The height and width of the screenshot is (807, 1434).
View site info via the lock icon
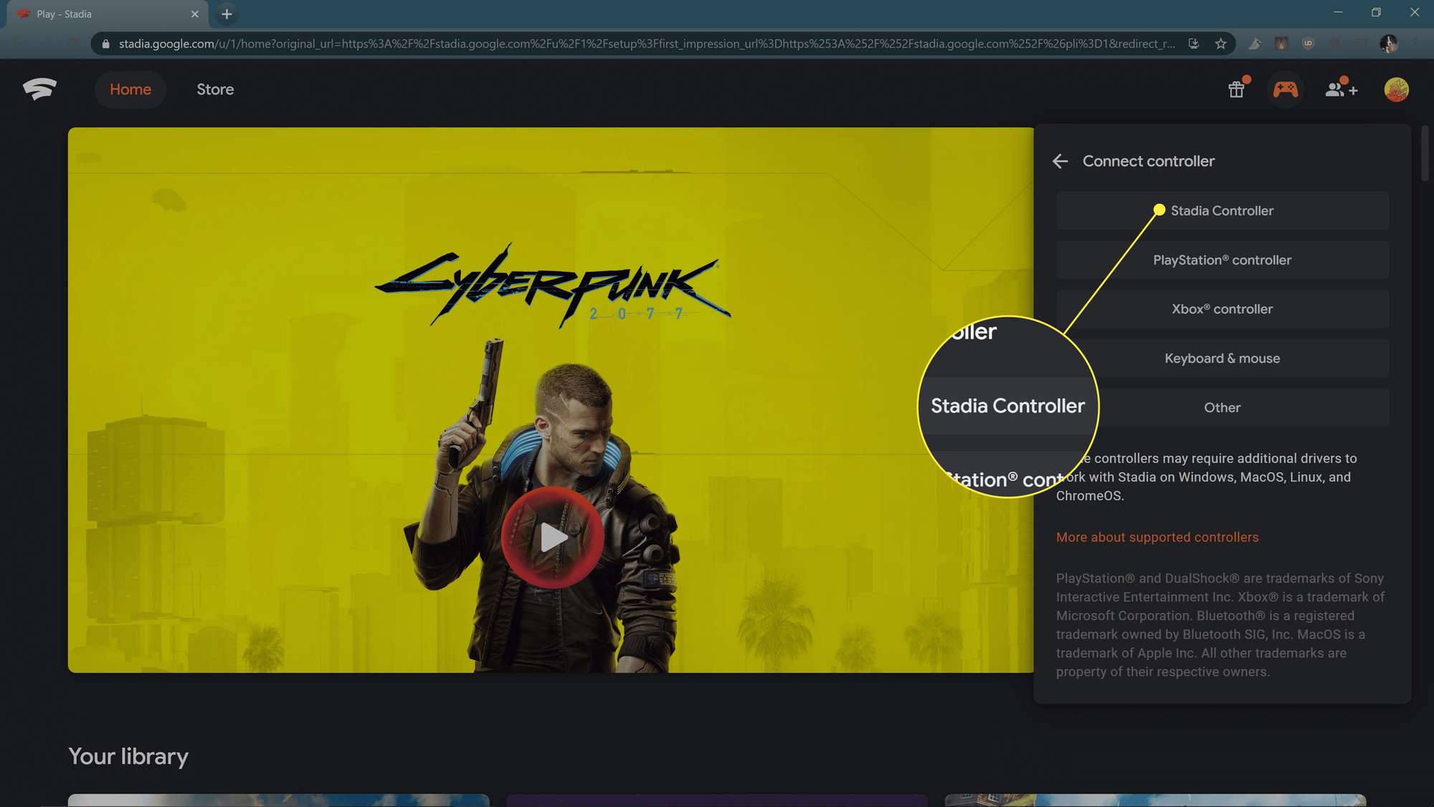click(106, 44)
